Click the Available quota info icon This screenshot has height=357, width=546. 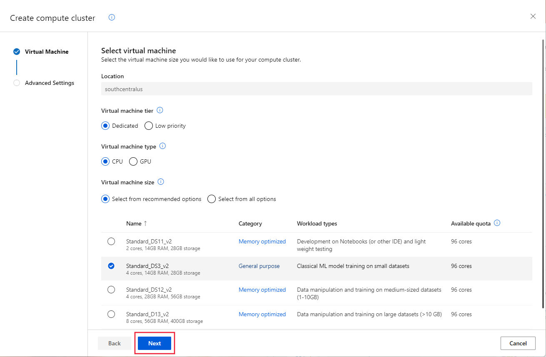[497, 223]
